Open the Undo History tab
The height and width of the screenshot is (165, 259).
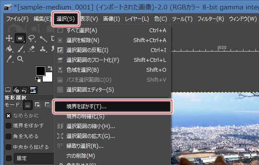[x=25, y=90]
